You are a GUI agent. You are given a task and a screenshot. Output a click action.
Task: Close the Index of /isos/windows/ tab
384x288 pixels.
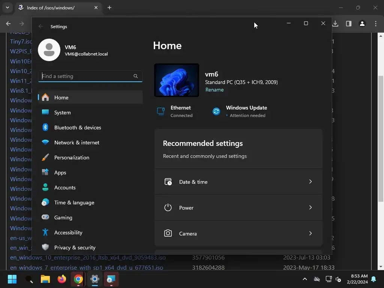coord(96,7)
